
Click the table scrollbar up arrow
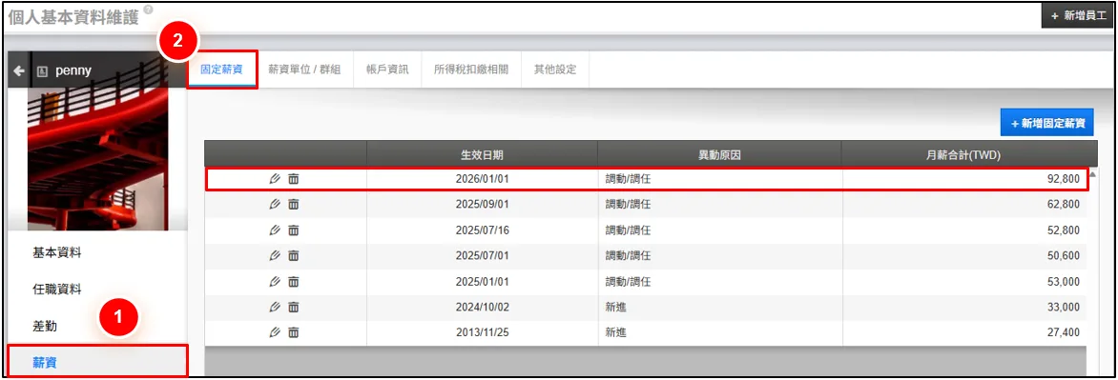point(1092,174)
